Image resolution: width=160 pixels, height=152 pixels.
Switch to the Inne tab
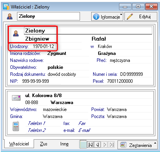[x=64, y=144]
